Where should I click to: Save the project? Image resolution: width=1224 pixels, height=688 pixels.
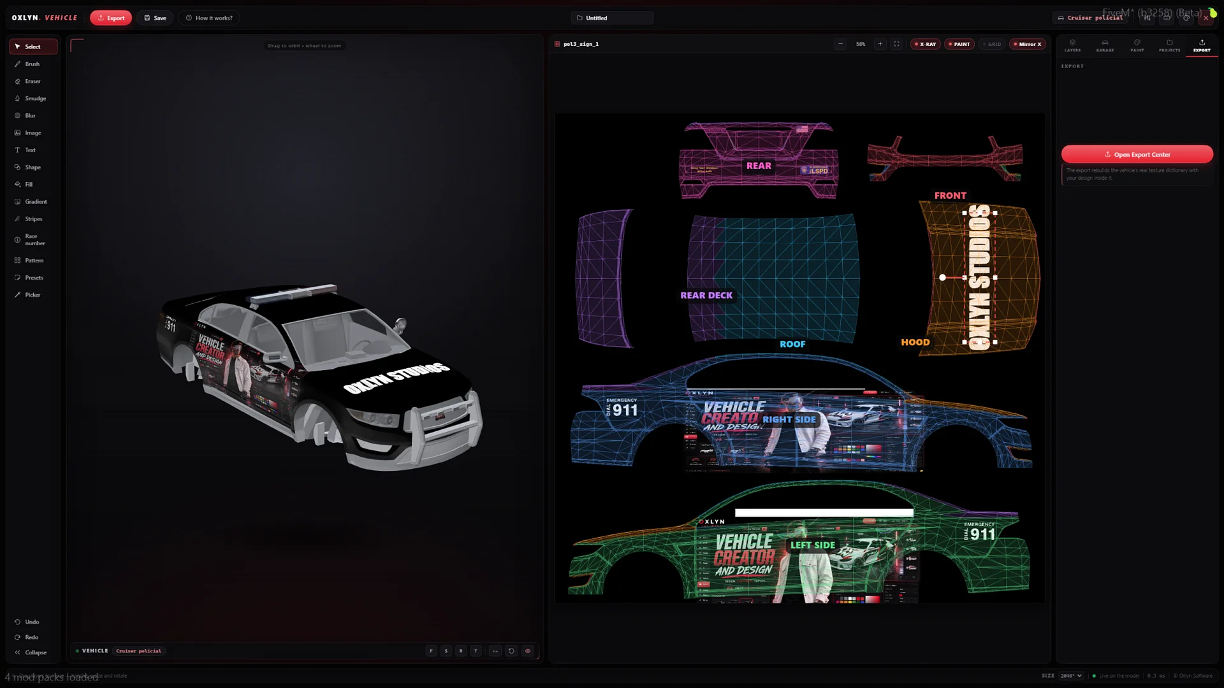click(155, 18)
